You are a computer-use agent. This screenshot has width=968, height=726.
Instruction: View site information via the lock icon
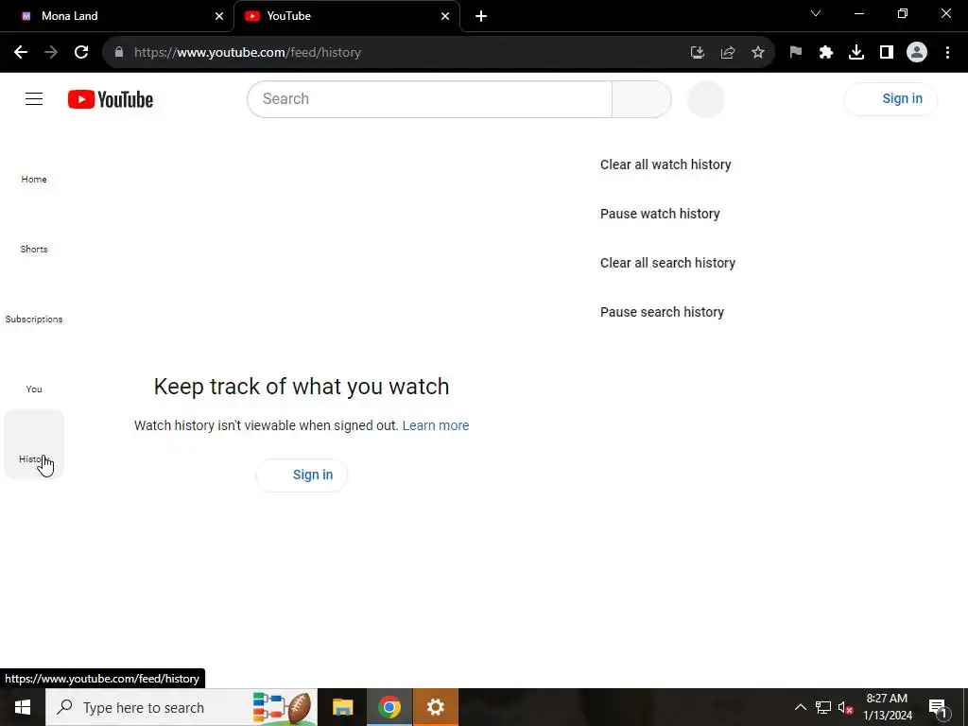pyautogui.click(x=119, y=53)
